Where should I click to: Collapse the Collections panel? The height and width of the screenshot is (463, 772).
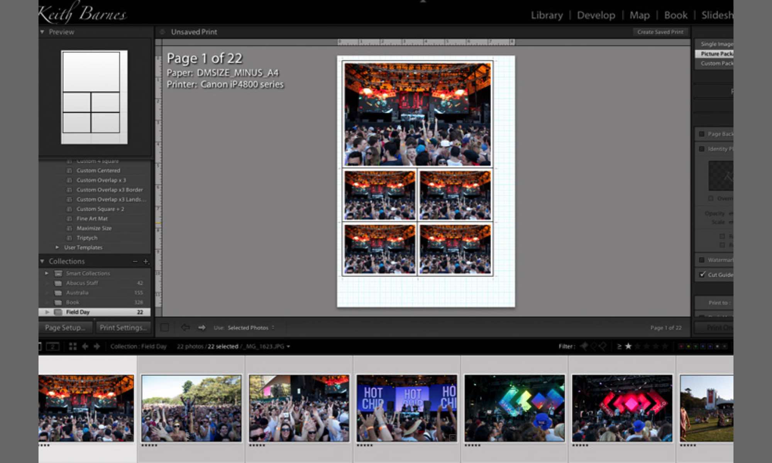pos(42,262)
